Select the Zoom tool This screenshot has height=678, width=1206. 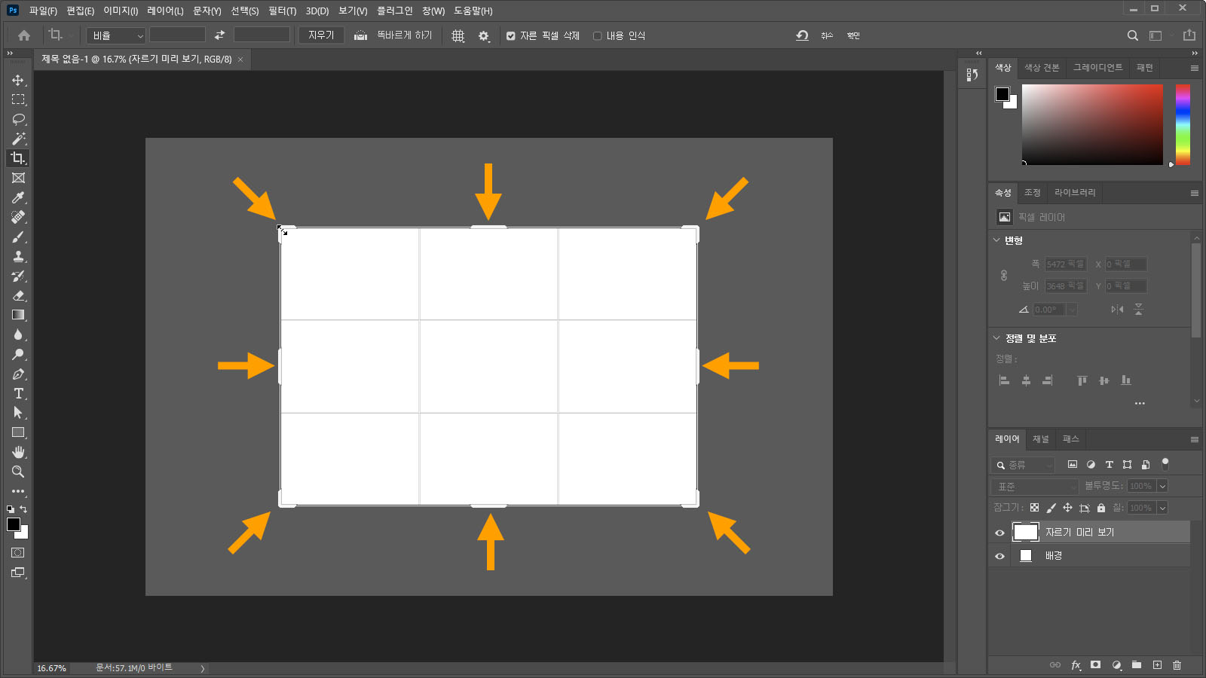[18, 472]
